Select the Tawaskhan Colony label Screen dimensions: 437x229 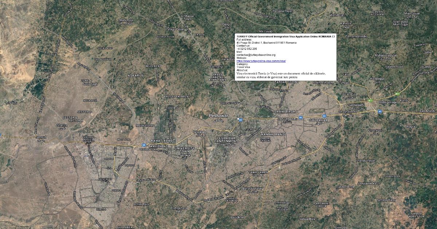pyautogui.click(x=258, y=173)
